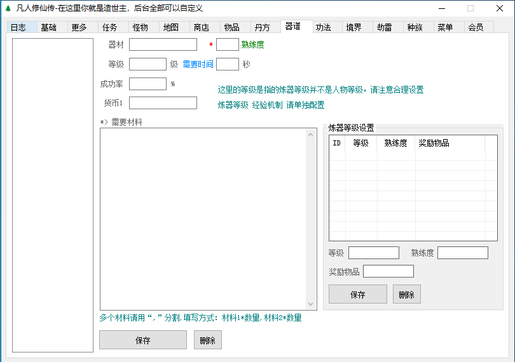
Task: Focus the 等级 field under 炼器等级设置 table
Action: pyautogui.click(x=374, y=253)
